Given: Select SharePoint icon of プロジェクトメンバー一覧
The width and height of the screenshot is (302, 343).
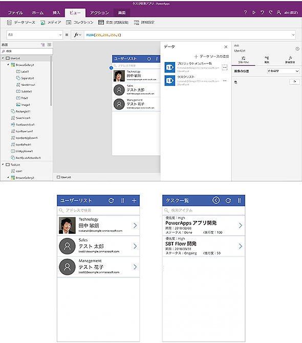Looking at the screenshot, I should coord(169,67).
